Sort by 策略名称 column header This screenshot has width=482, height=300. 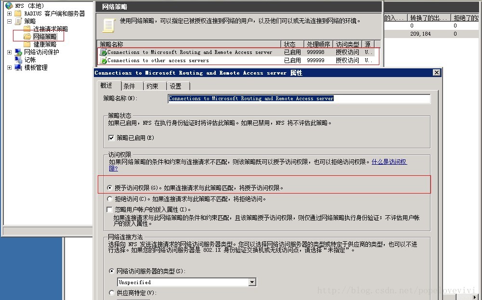tap(189, 44)
